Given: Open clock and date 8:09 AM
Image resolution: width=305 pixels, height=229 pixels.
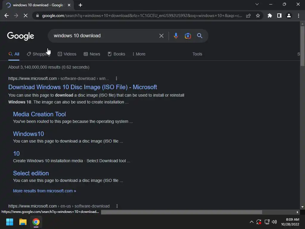Looking at the screenshot, I should 290,222.
